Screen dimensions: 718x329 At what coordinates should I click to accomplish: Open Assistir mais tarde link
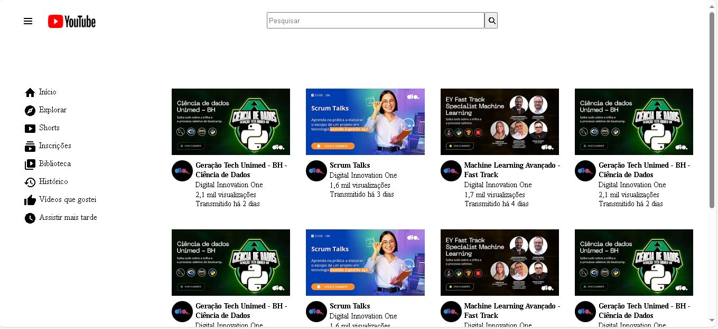[68, 218]
